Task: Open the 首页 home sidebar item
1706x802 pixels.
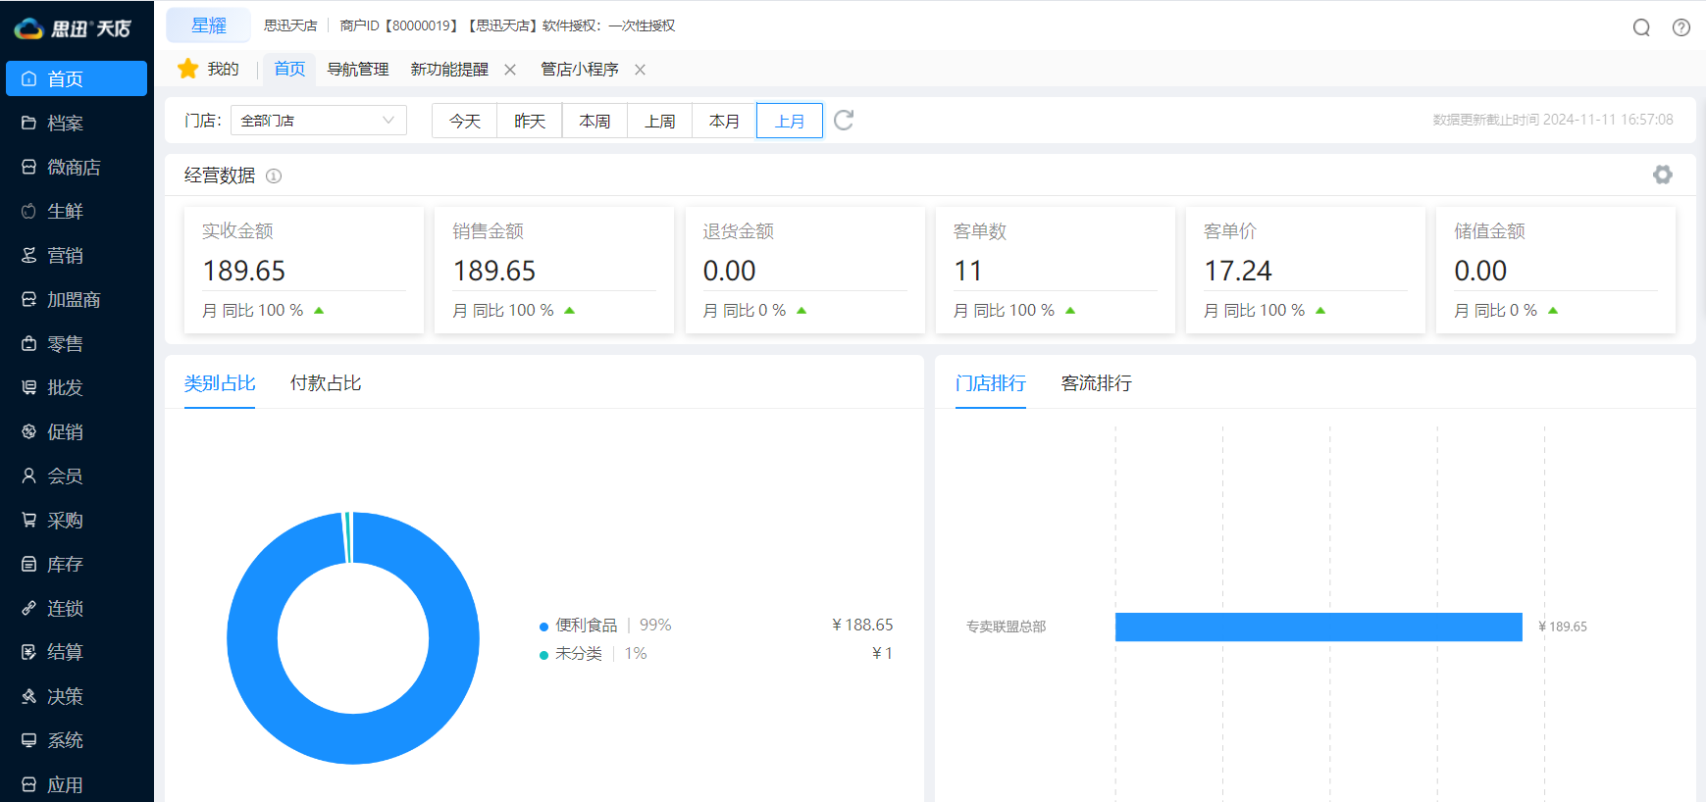Action: click(77, 78)
